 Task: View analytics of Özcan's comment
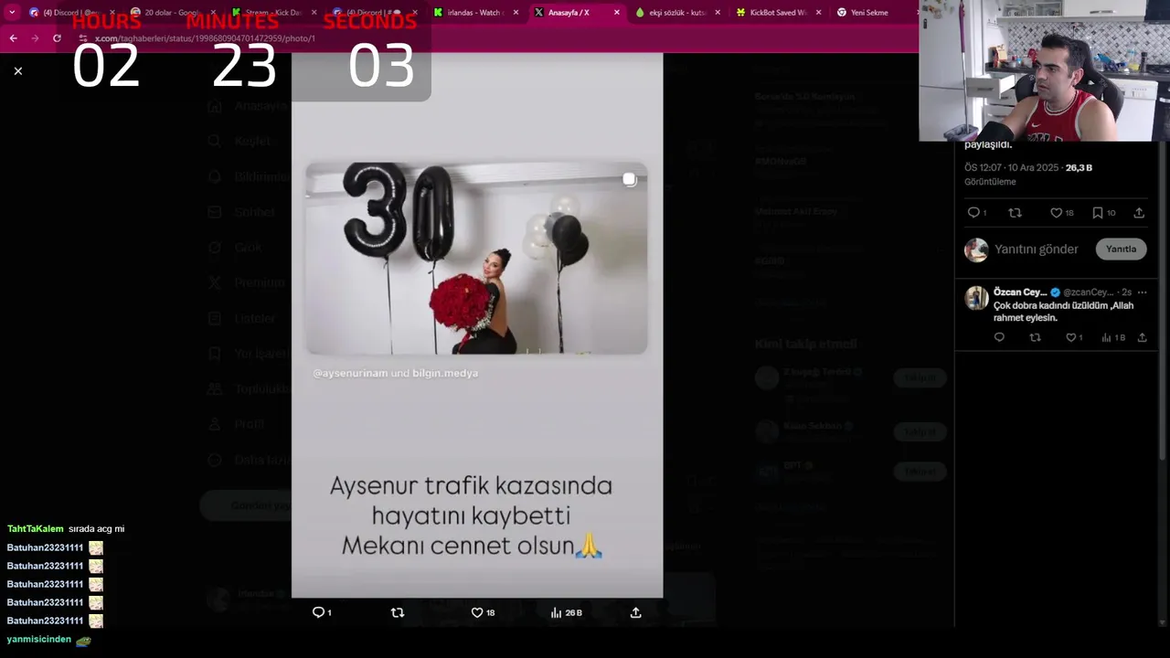coord(1113,337)
